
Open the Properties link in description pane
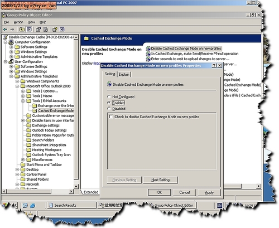tap(97, 64)
